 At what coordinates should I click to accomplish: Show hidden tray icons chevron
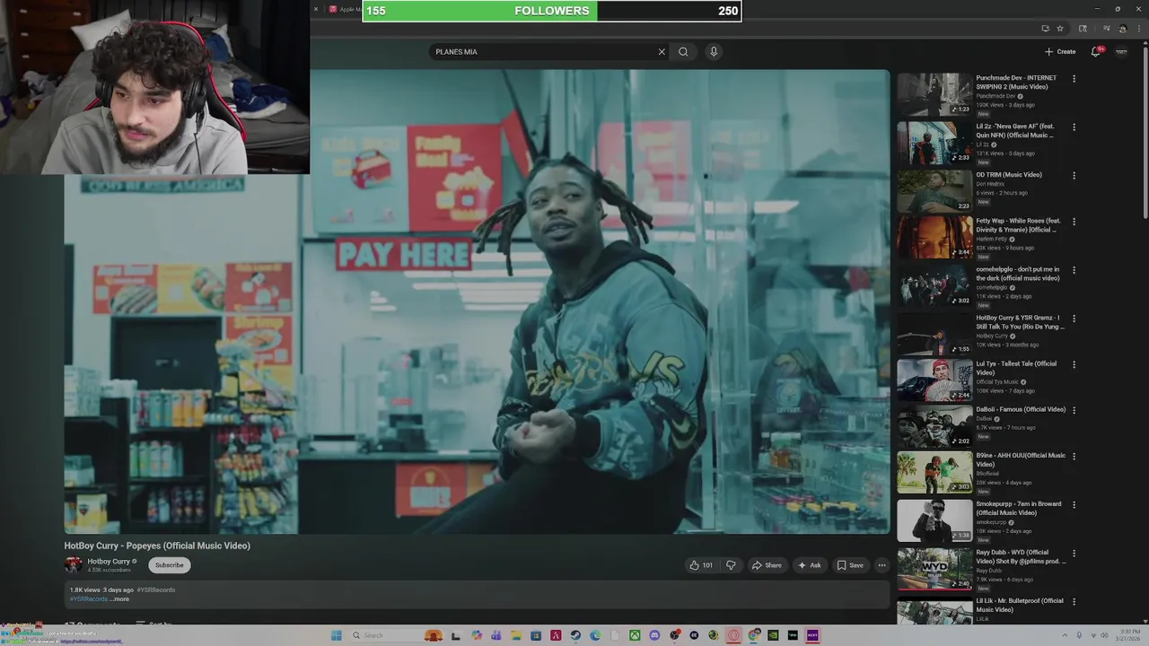click(x=1066, y=635)
